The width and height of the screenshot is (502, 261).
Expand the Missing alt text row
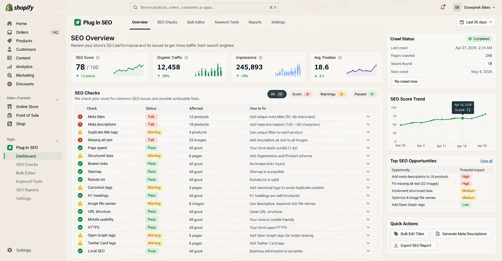tap(368, 140)
